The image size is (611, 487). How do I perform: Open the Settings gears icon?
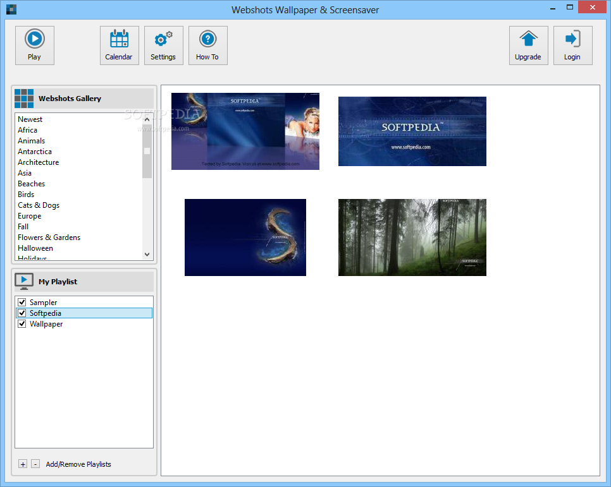click(164, 45)
